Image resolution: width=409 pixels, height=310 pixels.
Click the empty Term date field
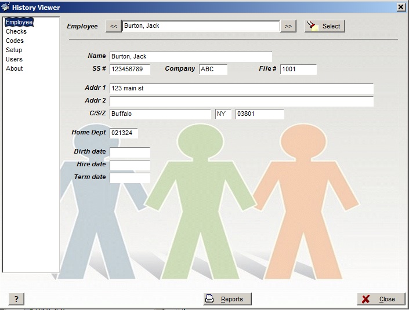pos(129,178)
